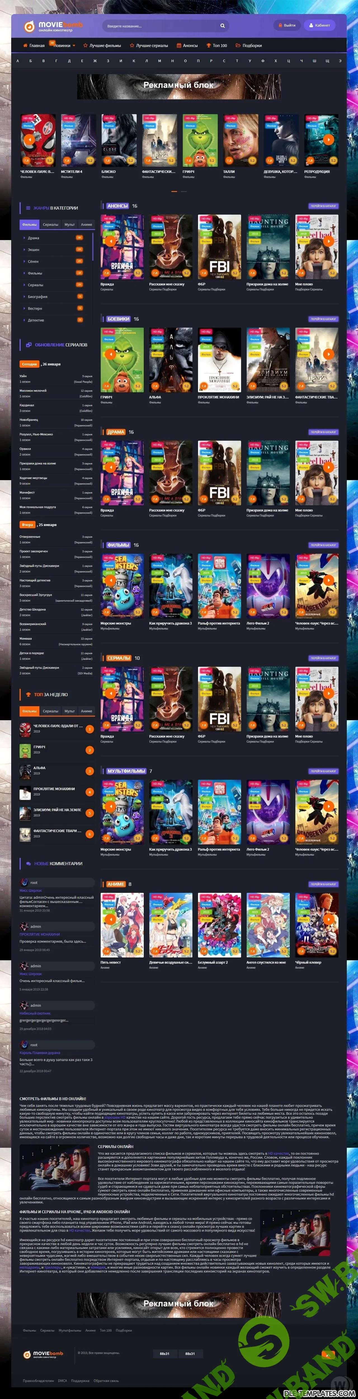Click previous arrow in Боевики section
The image size is (358, 1399).
click(110, 354)
